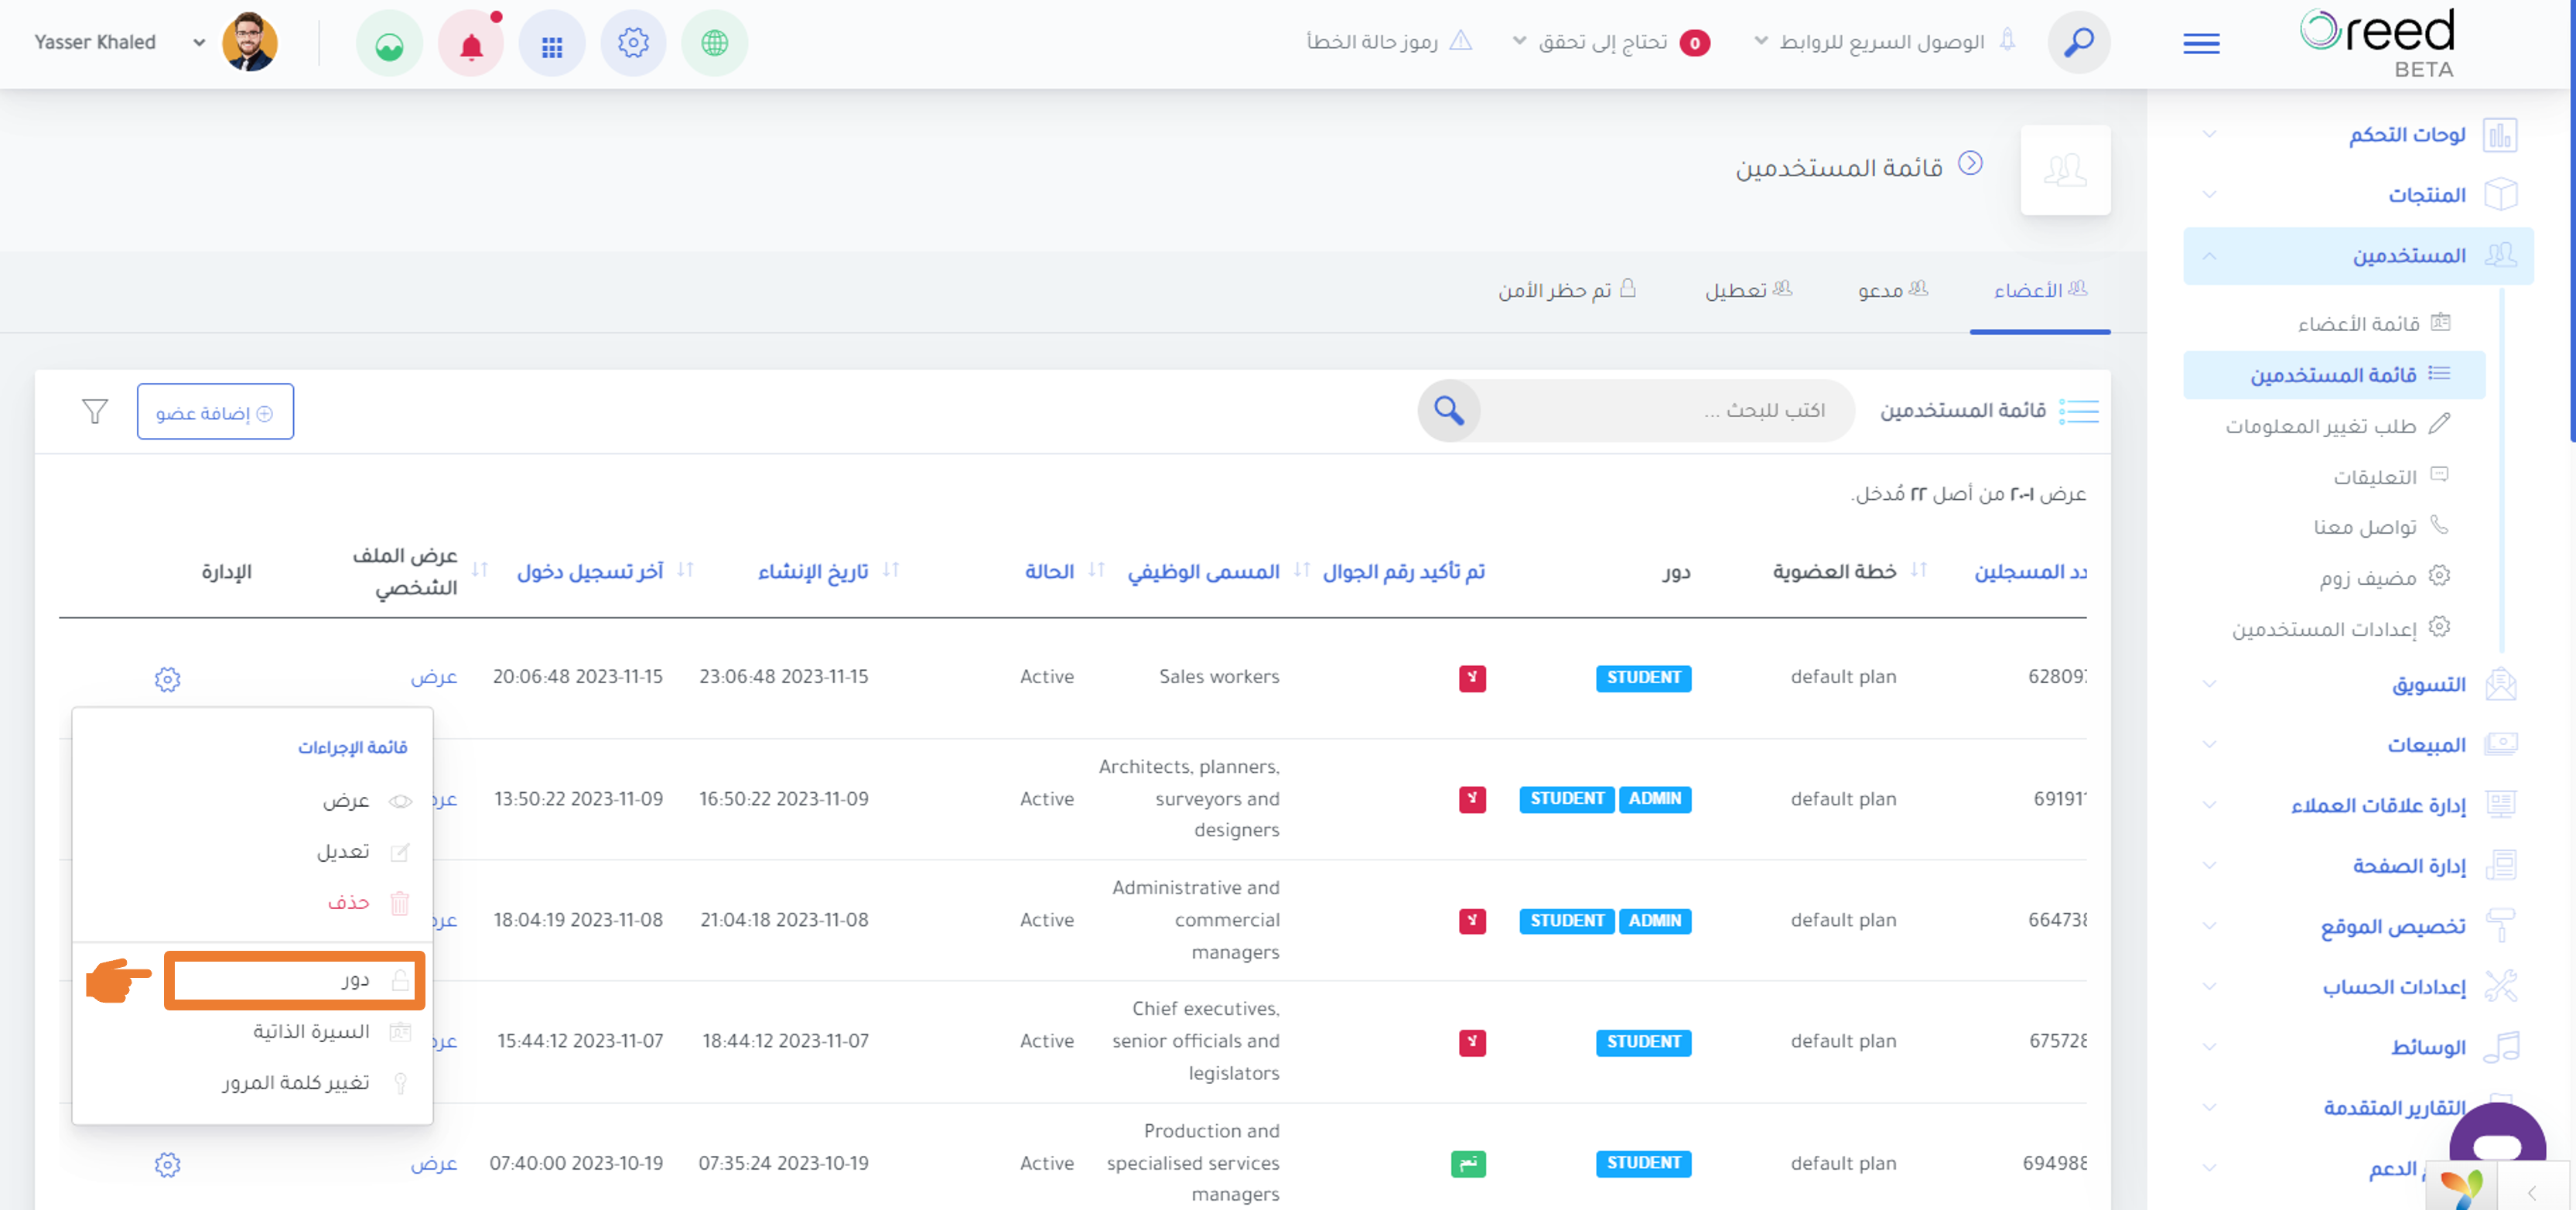Click the search button beside the search field
Screen dimensions: 2576x1210
click(x=1449, y=410)
